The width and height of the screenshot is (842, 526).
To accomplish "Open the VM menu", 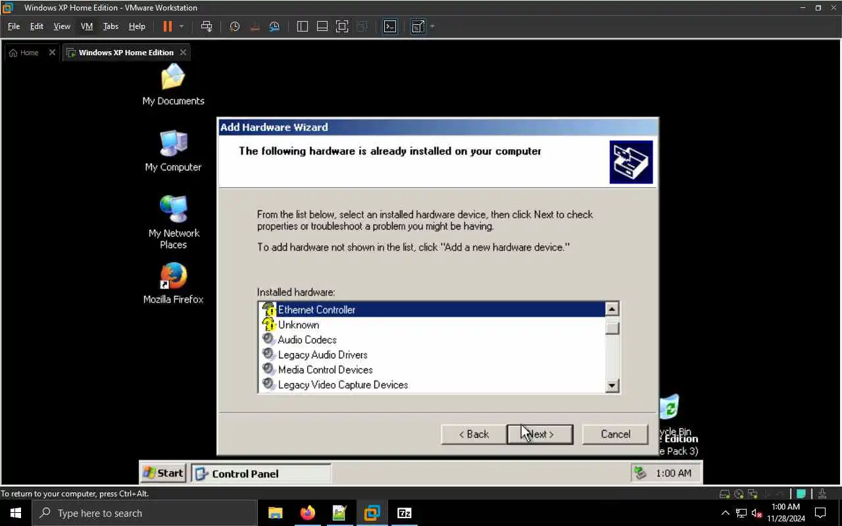I will pos(87,26).
